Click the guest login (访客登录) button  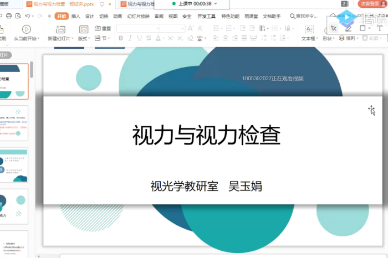369,4
